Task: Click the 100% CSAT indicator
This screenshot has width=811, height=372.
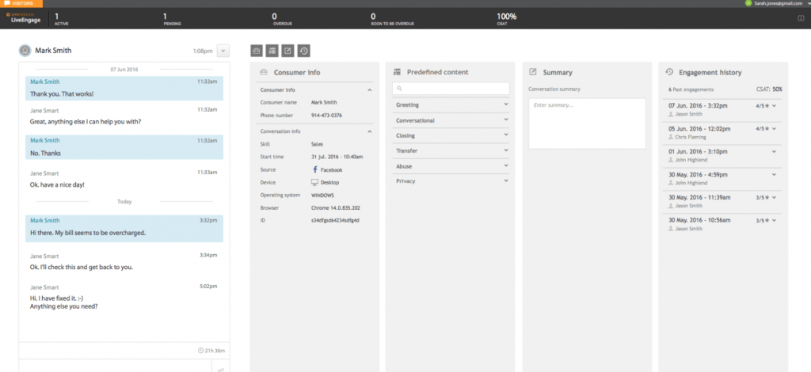Action: pos(506,19)
